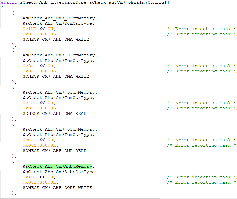Viewport: 237px width, 199px height.
Task: Click the Error injection mask comment beside 0x3UL
Action: click(202, 66)
